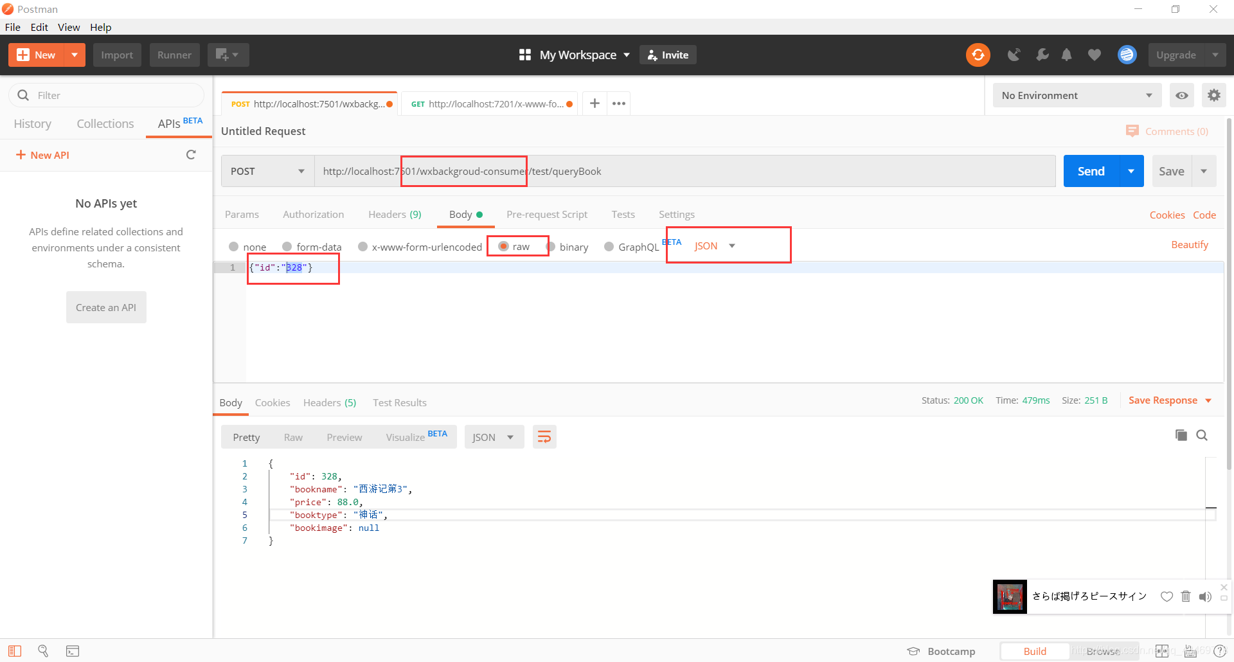This screenshot has width=1234, height=662.
Task: Open the POST method dropdown
Action: coord(267,171)
